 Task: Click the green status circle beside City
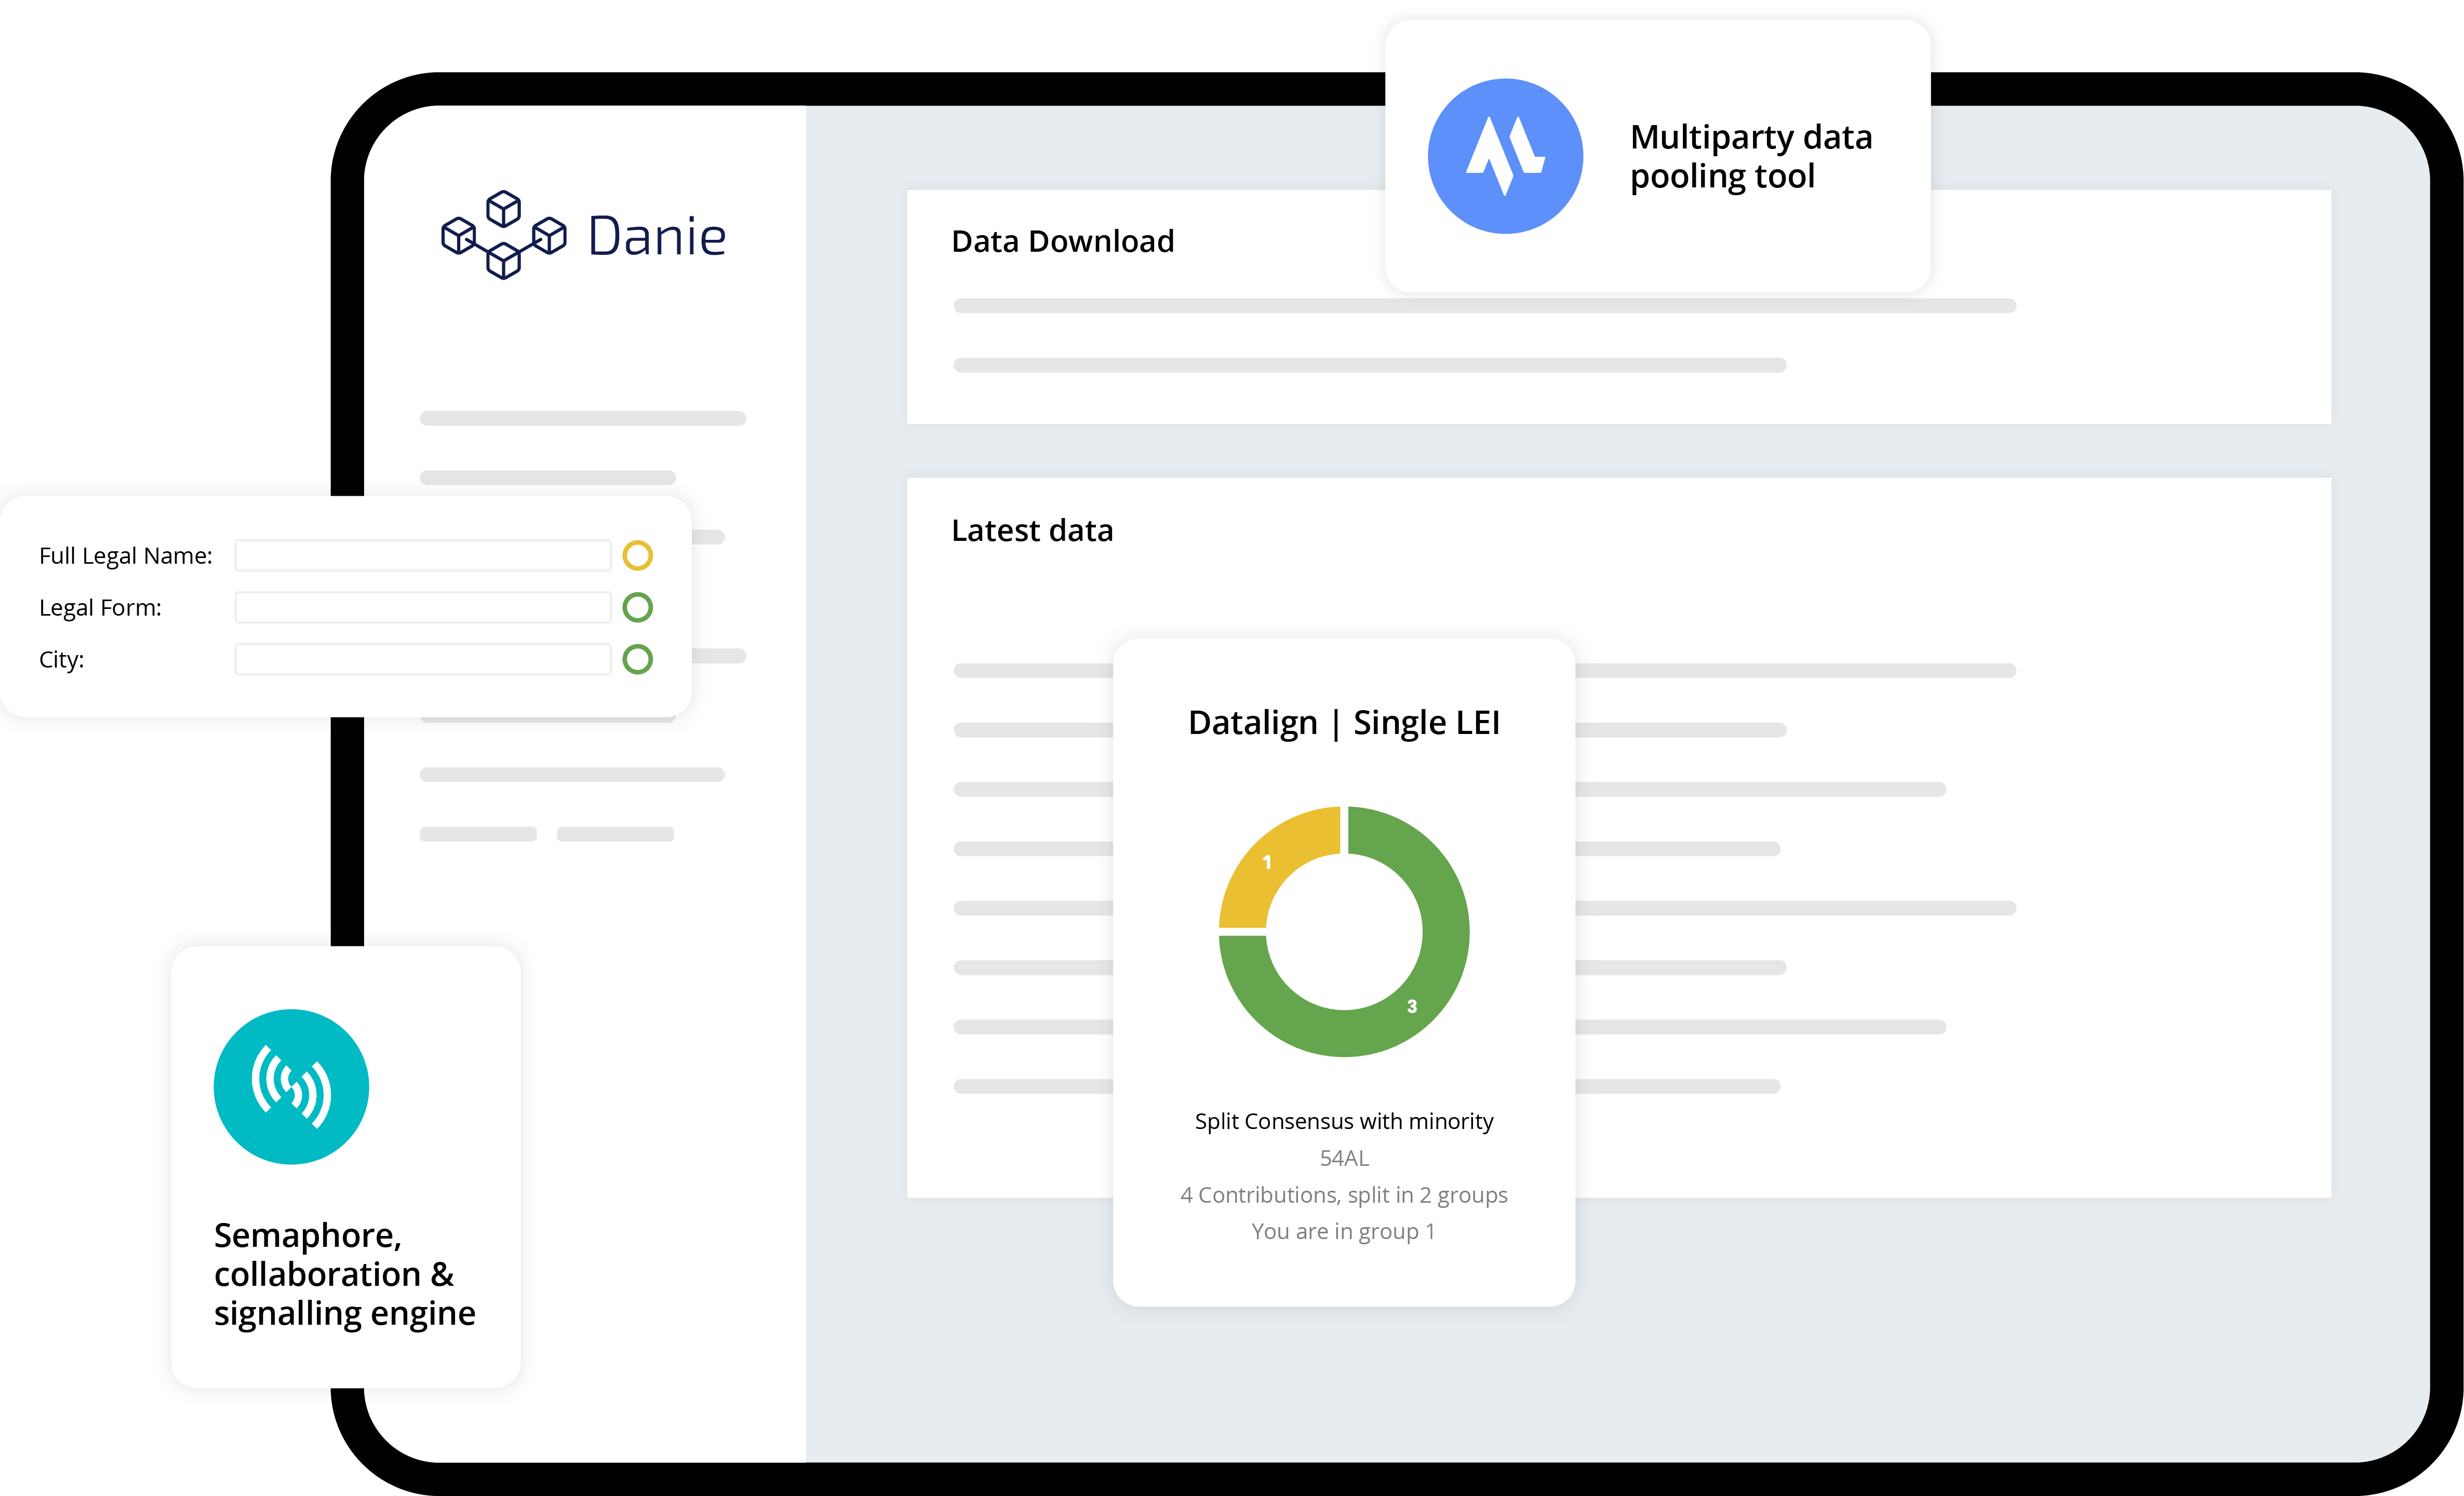point(637,660)
